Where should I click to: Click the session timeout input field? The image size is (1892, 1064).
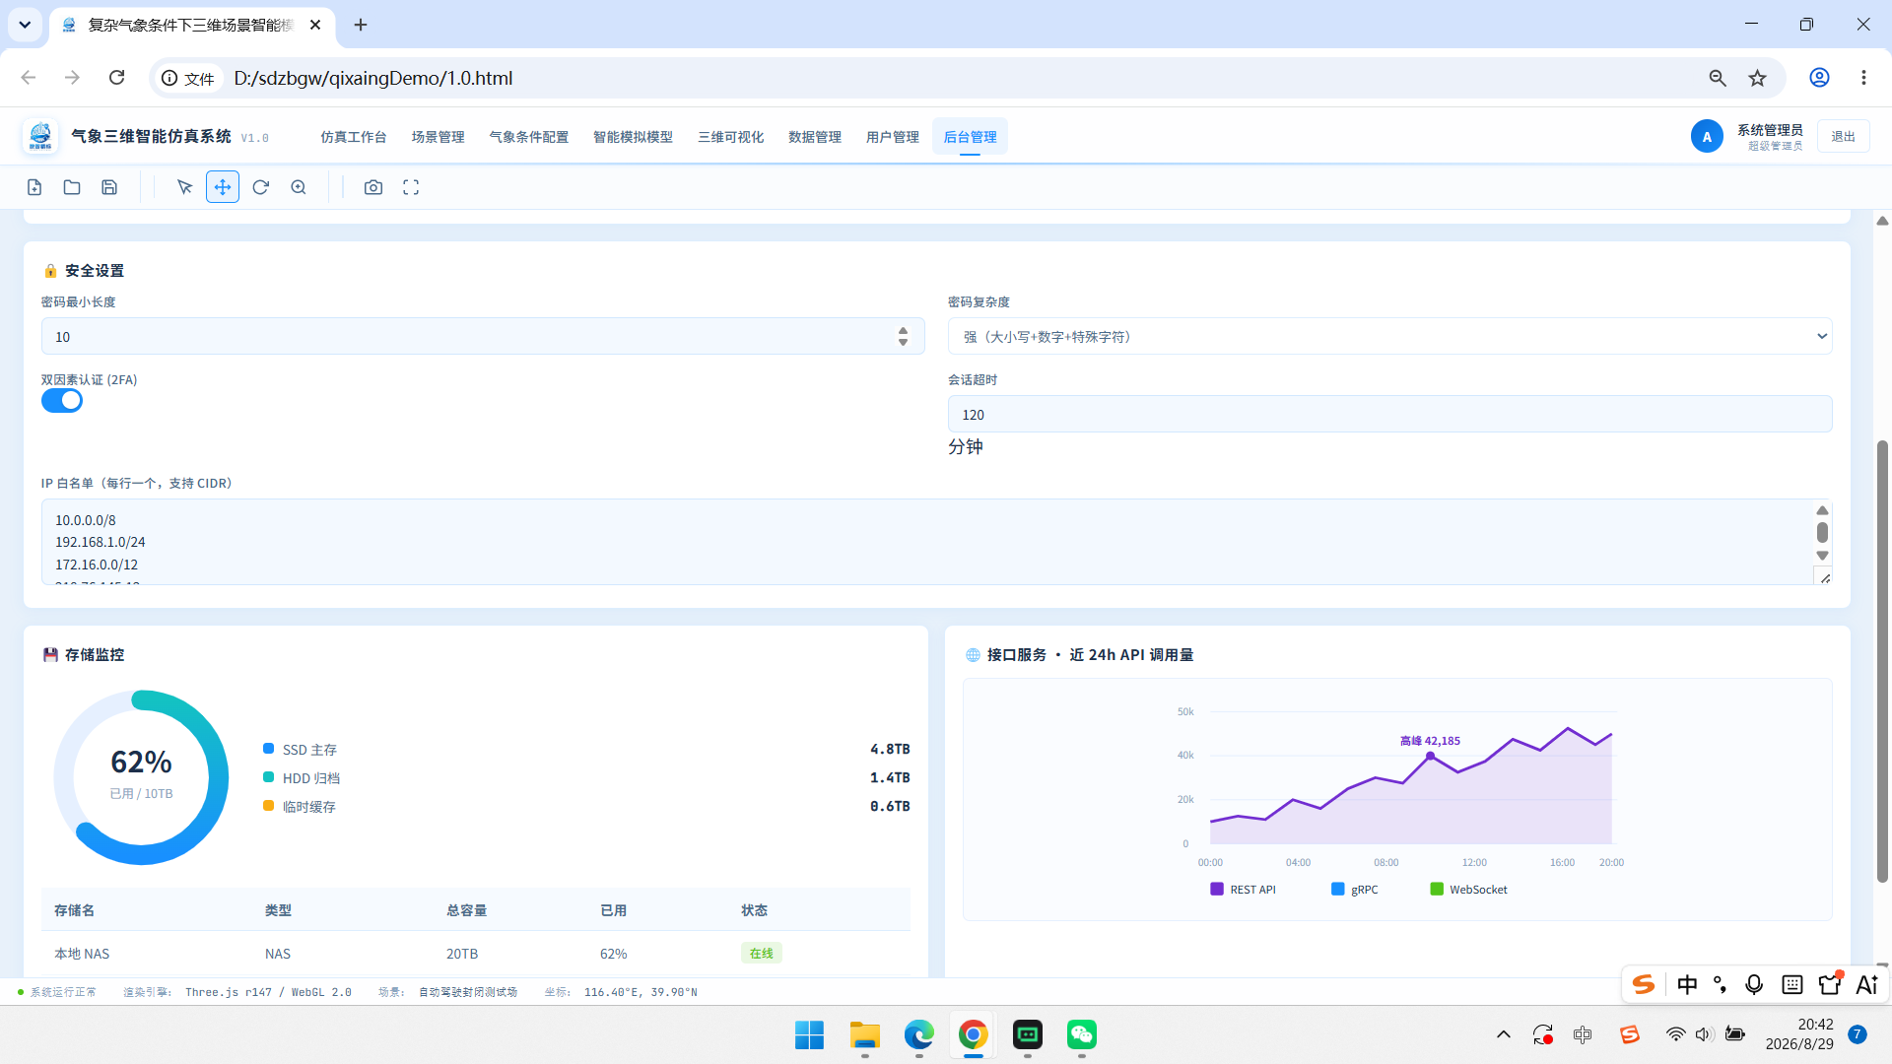1389,414
